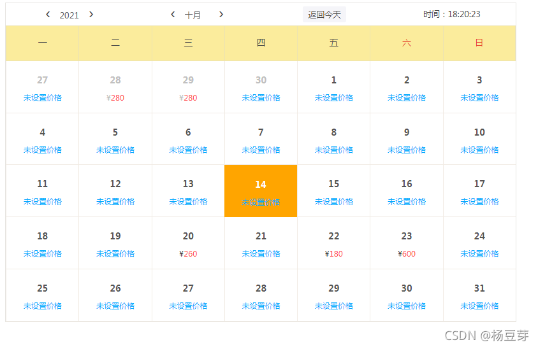The height and width of the screenshot is (347, 538).
Task: Pick October 1 cell
Action: [x=333, y=87]
